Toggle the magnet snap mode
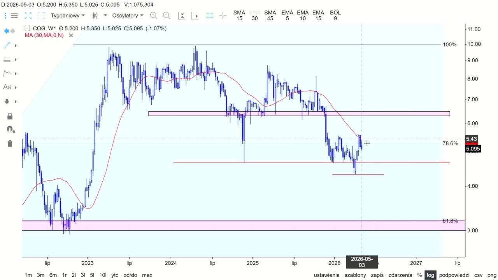The image size is (498, 280). [x=11, y=129]
